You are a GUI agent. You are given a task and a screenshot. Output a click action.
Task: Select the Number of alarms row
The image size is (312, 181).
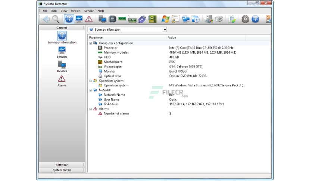(x=179, y=113)
